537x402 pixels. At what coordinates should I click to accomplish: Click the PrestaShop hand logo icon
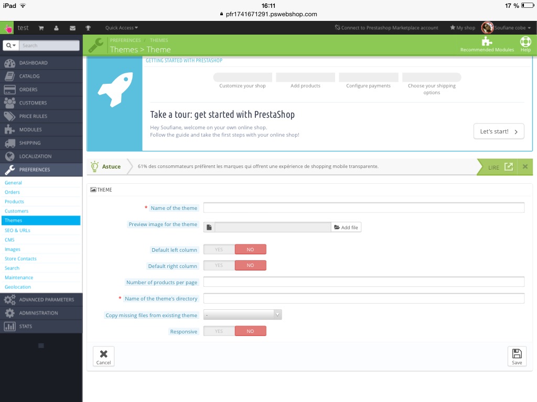pos(7,28)
